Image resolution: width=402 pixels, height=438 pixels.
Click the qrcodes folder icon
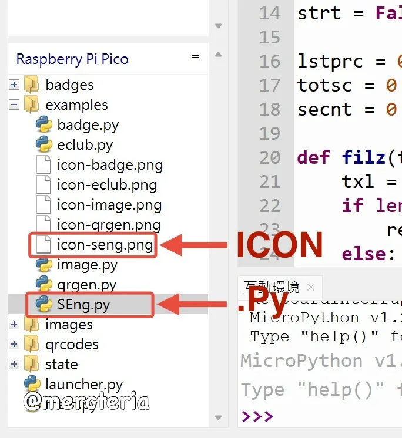pos(32,344)
